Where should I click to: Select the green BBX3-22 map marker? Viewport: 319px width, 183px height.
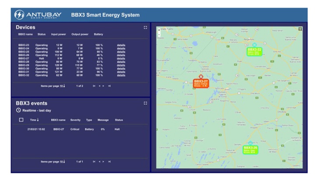[x=254, y=52]
